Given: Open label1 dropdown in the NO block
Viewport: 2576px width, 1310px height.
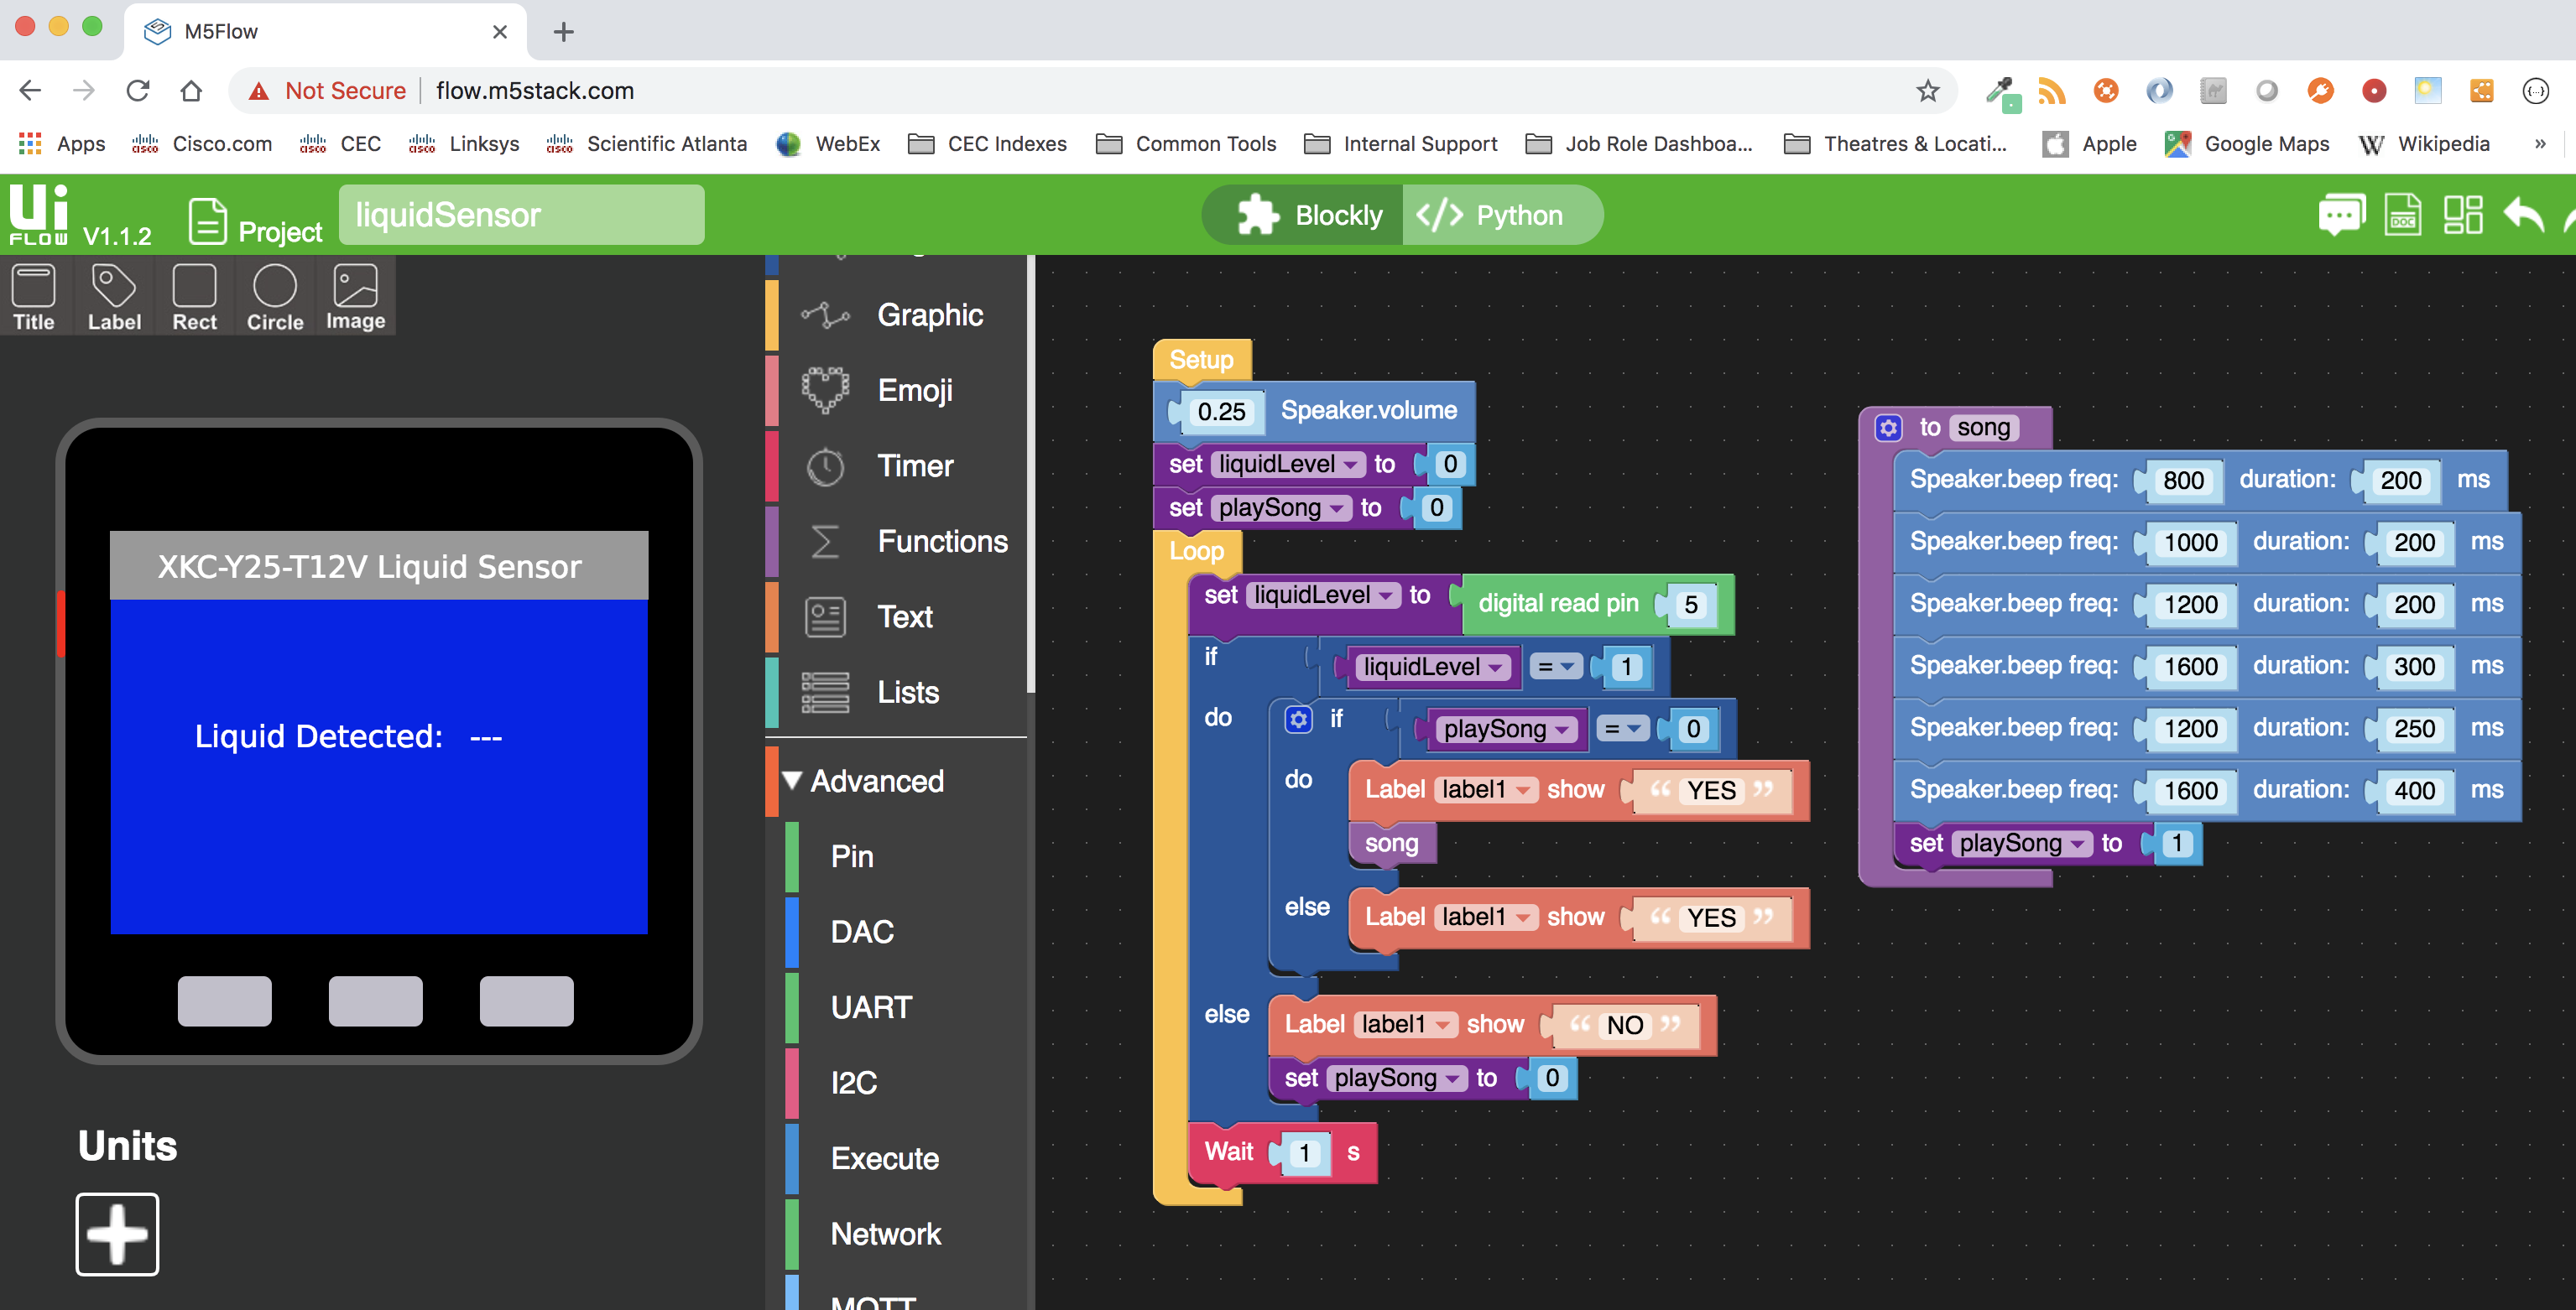Looking at the screenshot, I should pos(1406,1024).
